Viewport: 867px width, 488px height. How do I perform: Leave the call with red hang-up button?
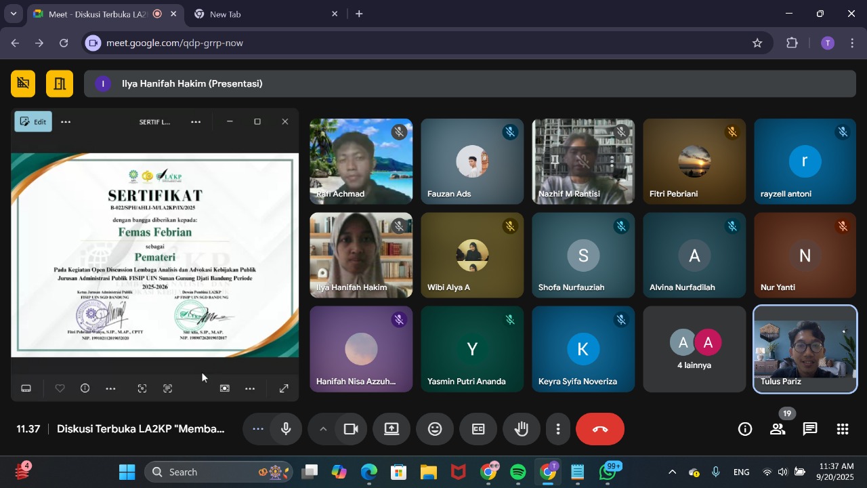599,429
